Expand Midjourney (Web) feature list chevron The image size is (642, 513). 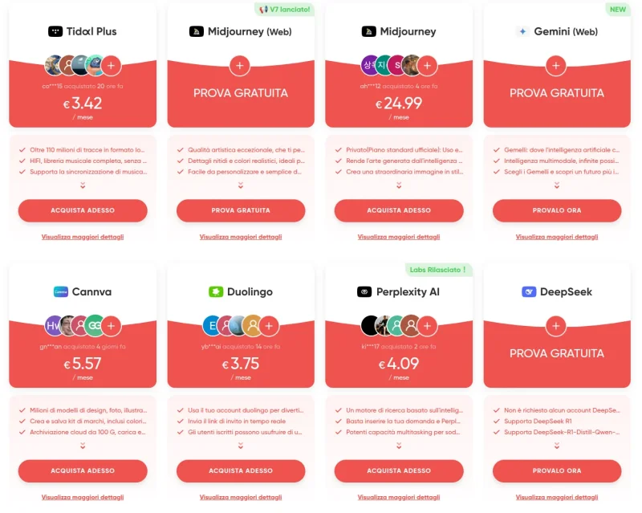click(240, 185)
